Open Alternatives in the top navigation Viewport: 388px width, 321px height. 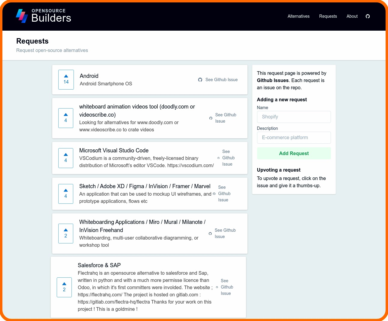pos(299,16)
